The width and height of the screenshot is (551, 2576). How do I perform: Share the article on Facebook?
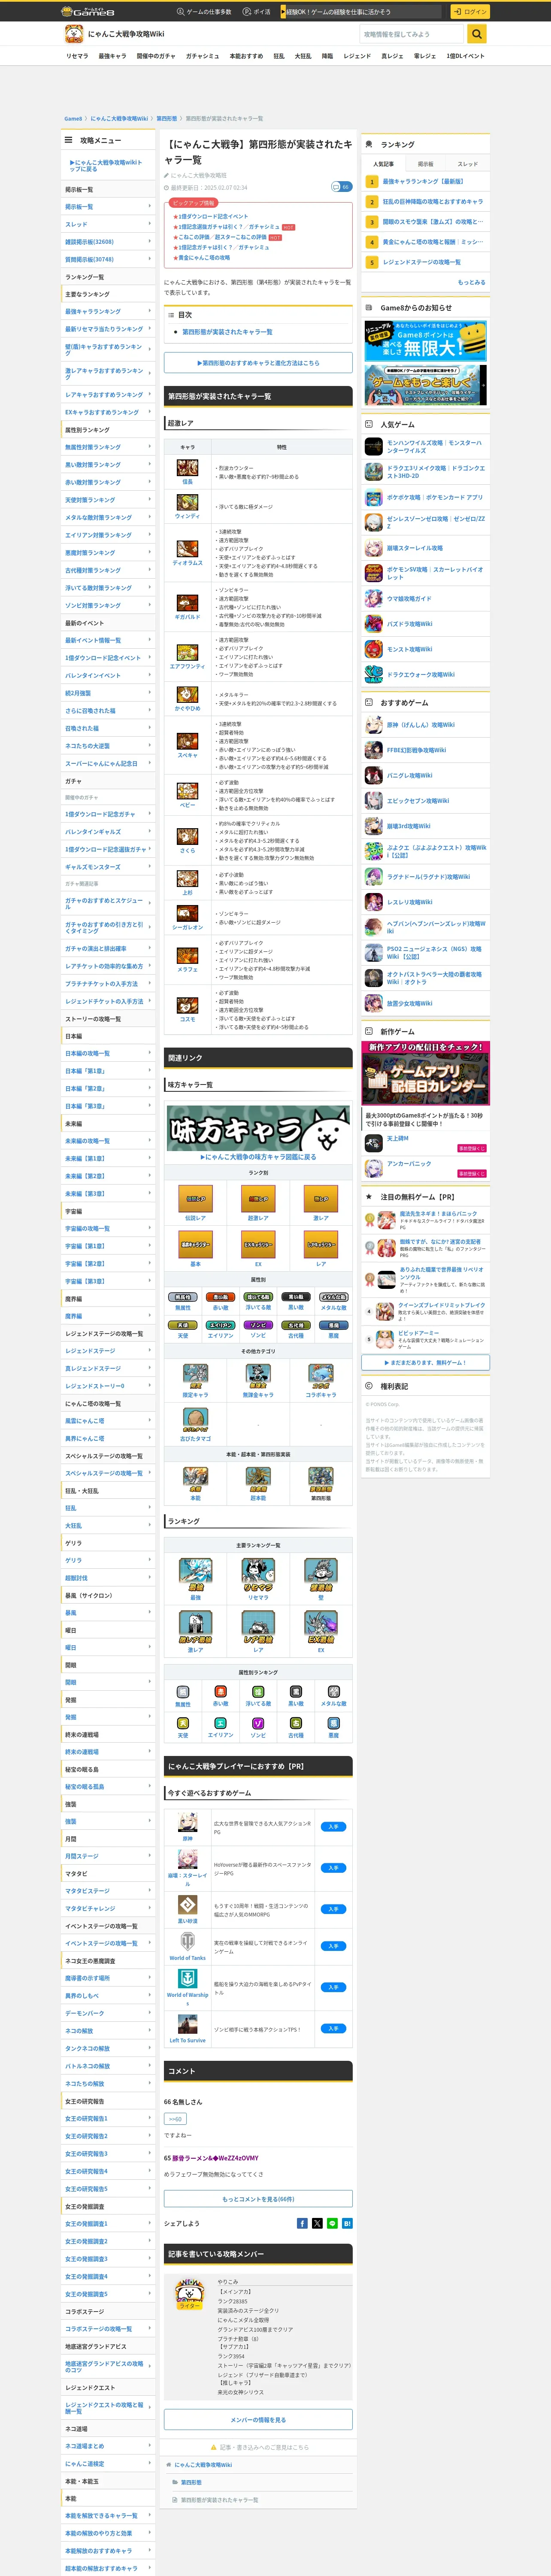(x=302, y=2223)
